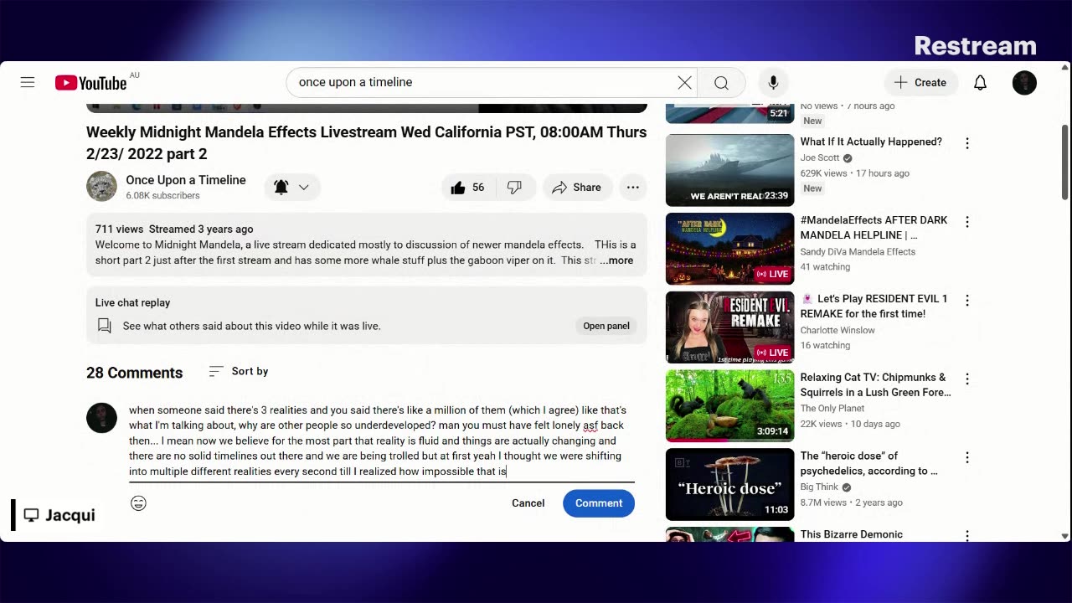Open emoji picker for comment
Screen dimensions: 1072x603
coord(138,503)
